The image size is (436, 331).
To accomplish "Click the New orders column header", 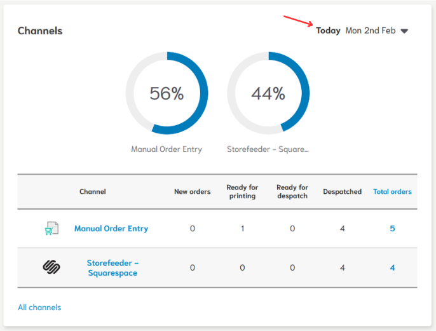I will point(192,191).
